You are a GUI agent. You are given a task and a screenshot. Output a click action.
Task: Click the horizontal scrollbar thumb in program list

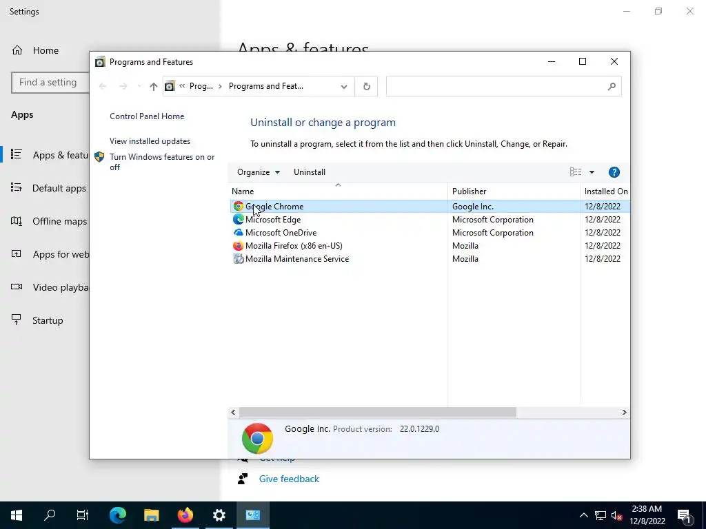(377, 412)
